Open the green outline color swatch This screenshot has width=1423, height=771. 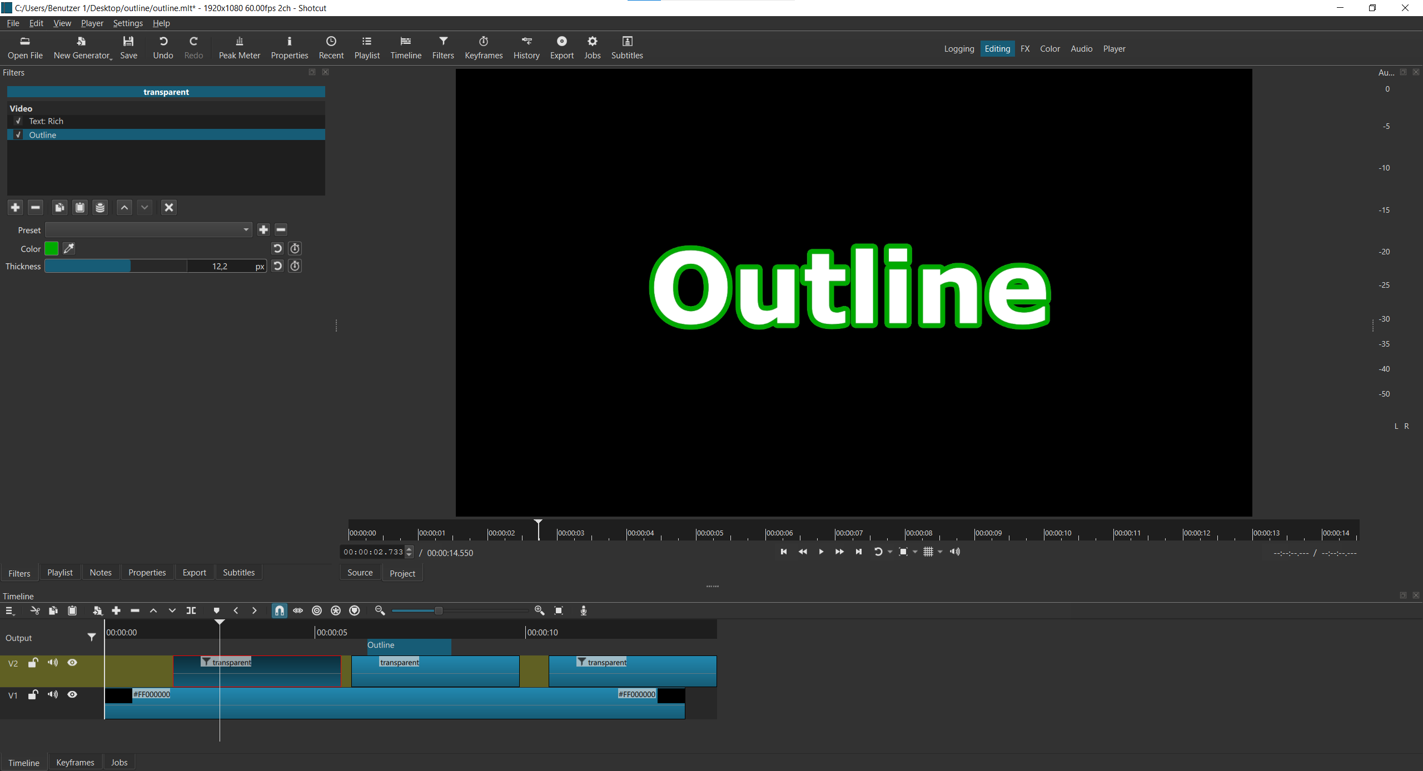[51, 248]
